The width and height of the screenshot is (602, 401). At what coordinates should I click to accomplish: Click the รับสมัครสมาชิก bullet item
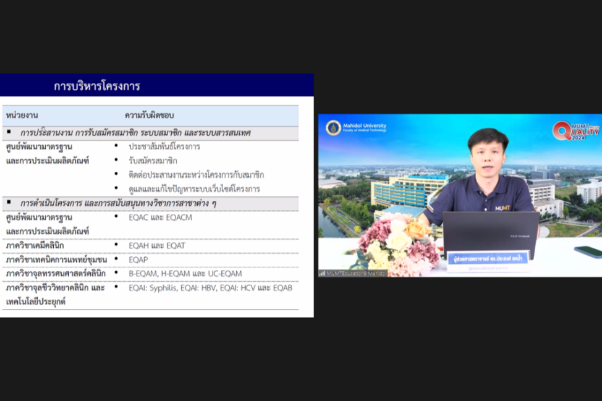click(x=153, y=161)
